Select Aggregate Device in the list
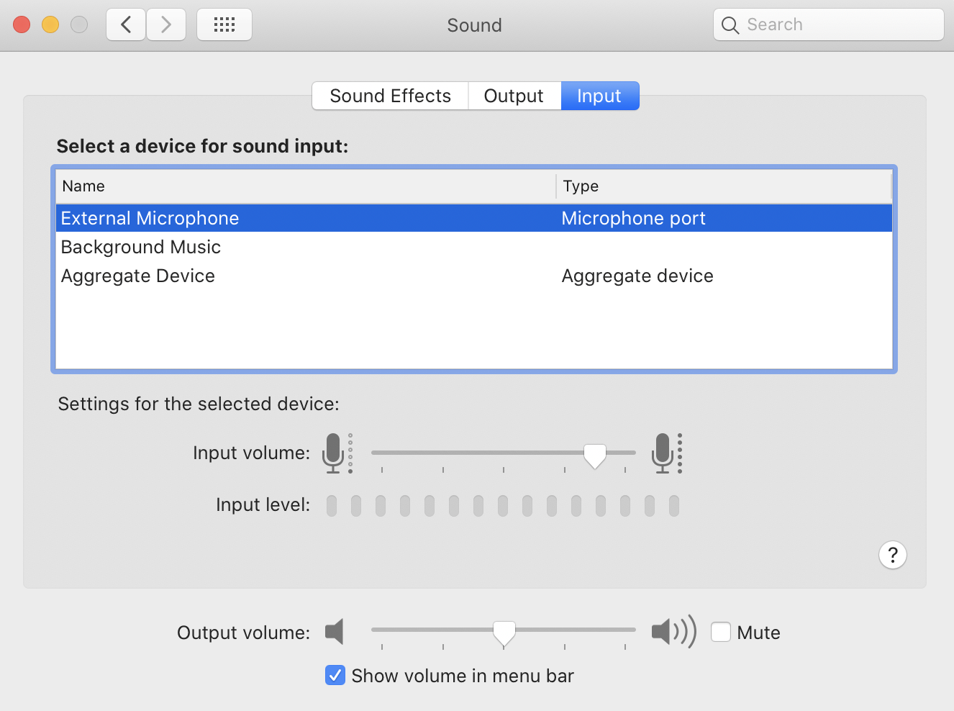The image size is (954, 711). pos(138,276)
